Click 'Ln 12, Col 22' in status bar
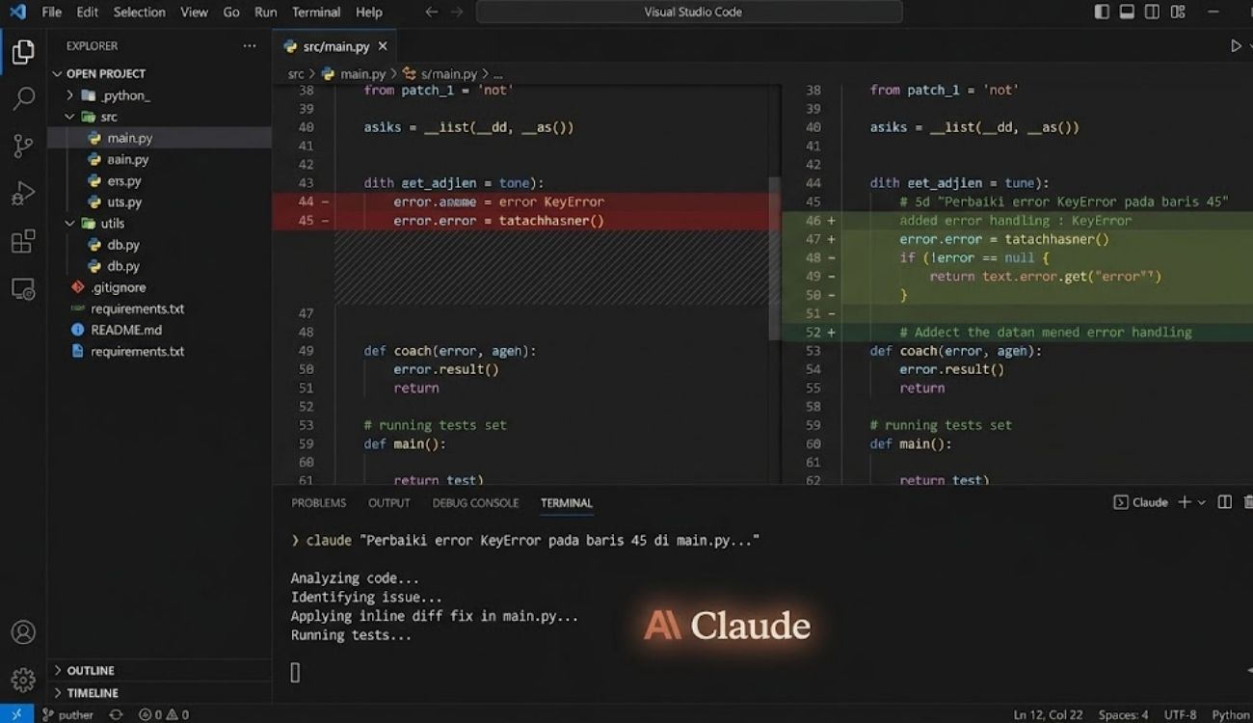 tap(1048, 715)
